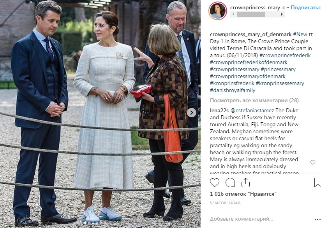Click Подписаться follow link
This screenshot has height=228, width=321.
[x=306, y=7]
